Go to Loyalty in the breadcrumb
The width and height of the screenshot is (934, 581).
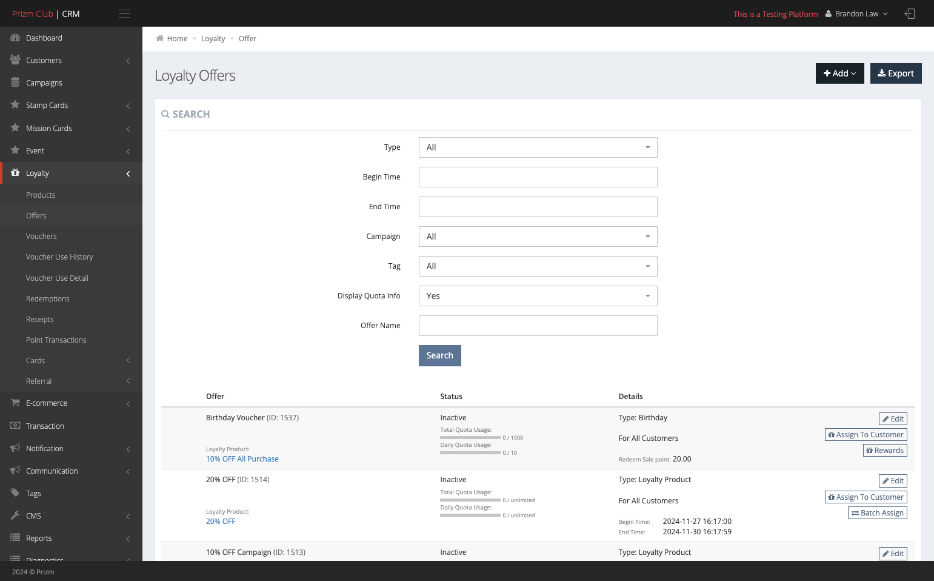pos(213,39)
